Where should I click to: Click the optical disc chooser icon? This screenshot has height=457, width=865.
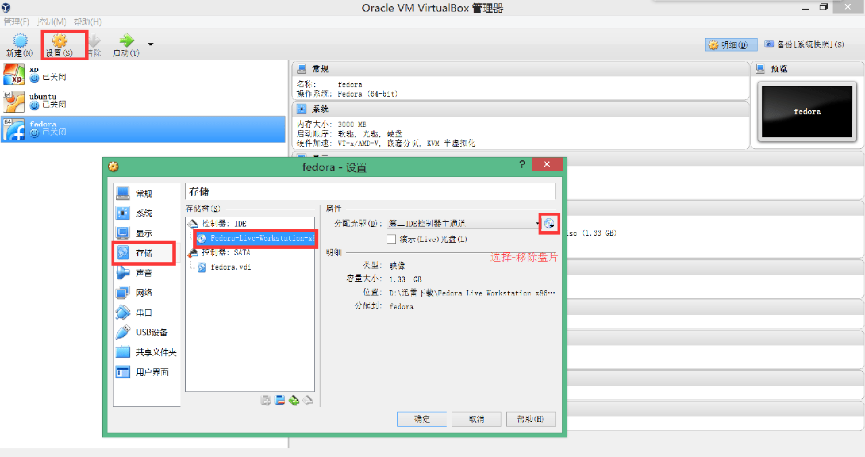pyautogui.click(x=549, y=223)
